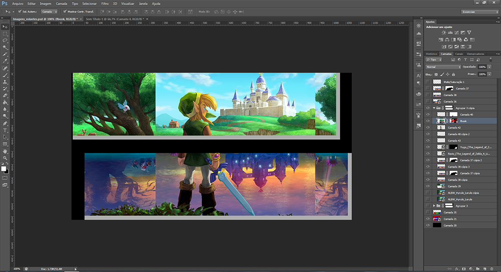The height and width of the screenshot is (272, 501).
Task: Click zoom percentage field in status bar
Action: coord(17,269)
